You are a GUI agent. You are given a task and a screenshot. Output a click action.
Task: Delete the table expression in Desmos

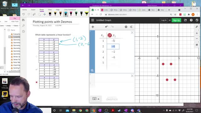tap(132, 33)
